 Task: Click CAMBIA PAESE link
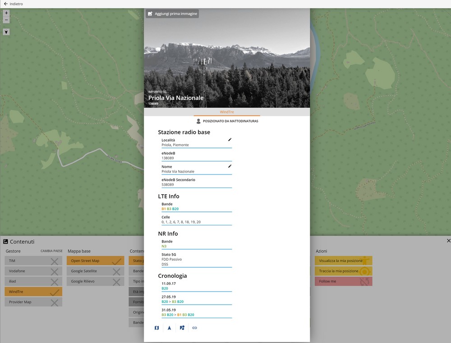[51, 252]
